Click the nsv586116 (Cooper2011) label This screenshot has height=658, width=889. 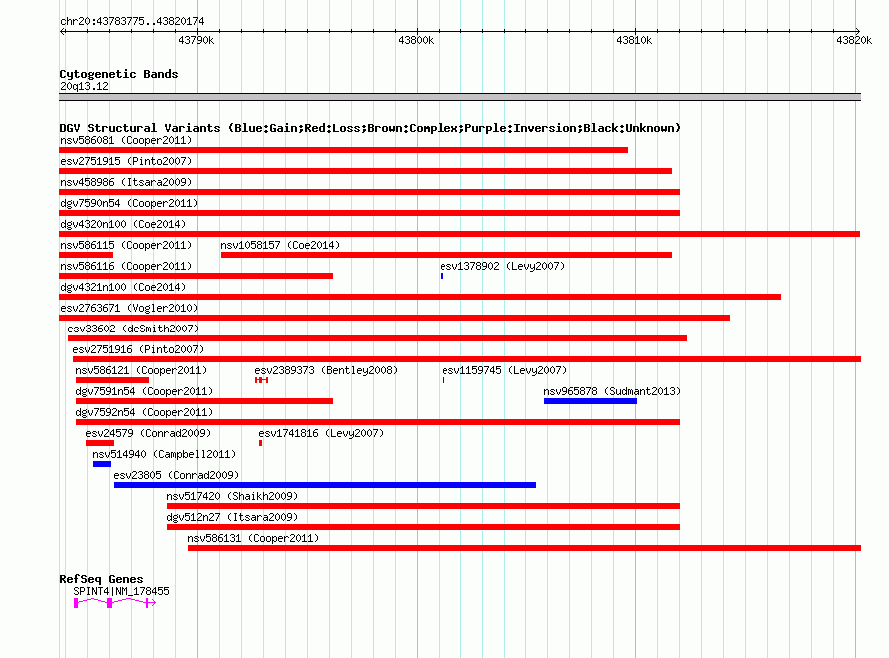[126, 266]
